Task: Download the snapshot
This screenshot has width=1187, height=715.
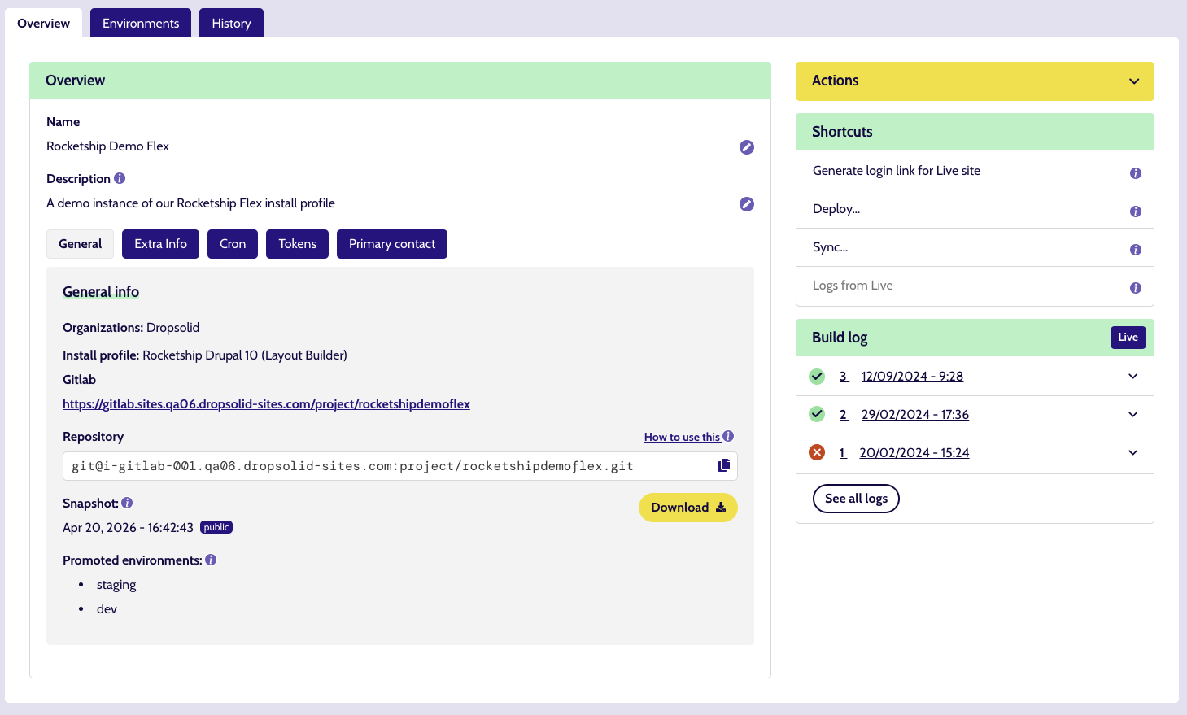Action: [688, 508]
